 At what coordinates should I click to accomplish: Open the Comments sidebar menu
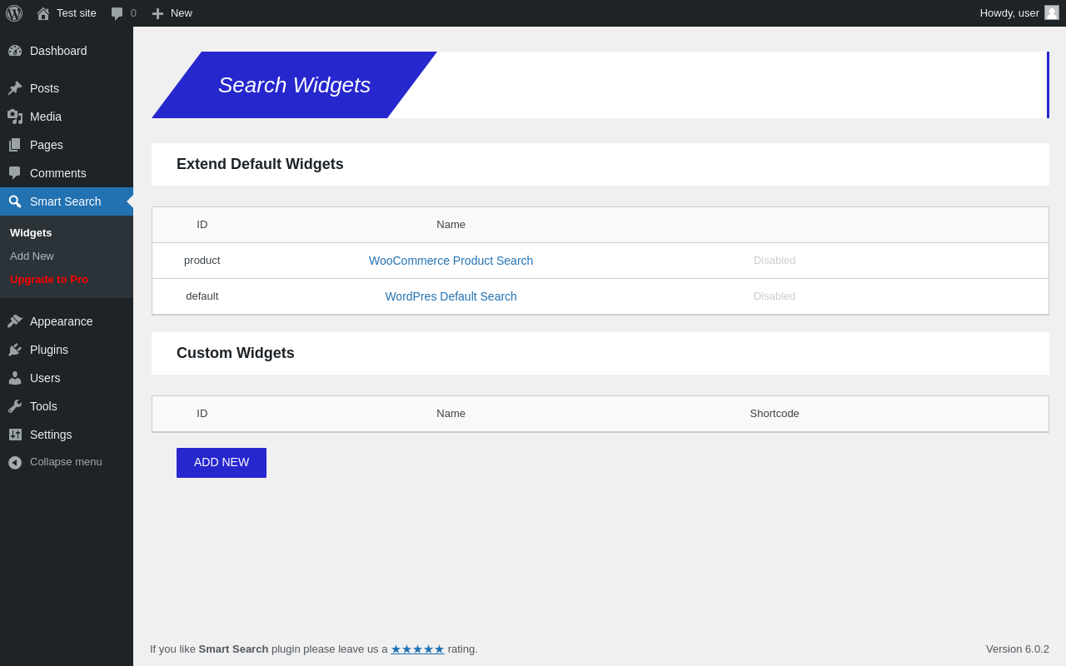[67, 173]
